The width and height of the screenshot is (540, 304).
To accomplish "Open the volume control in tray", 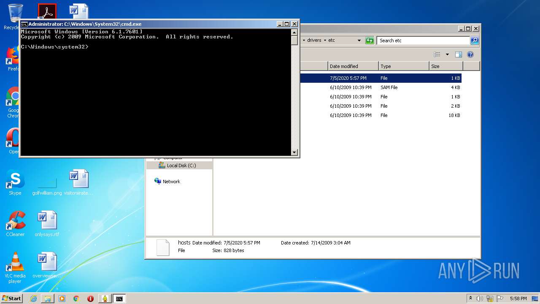I will (x=480, y=299).
